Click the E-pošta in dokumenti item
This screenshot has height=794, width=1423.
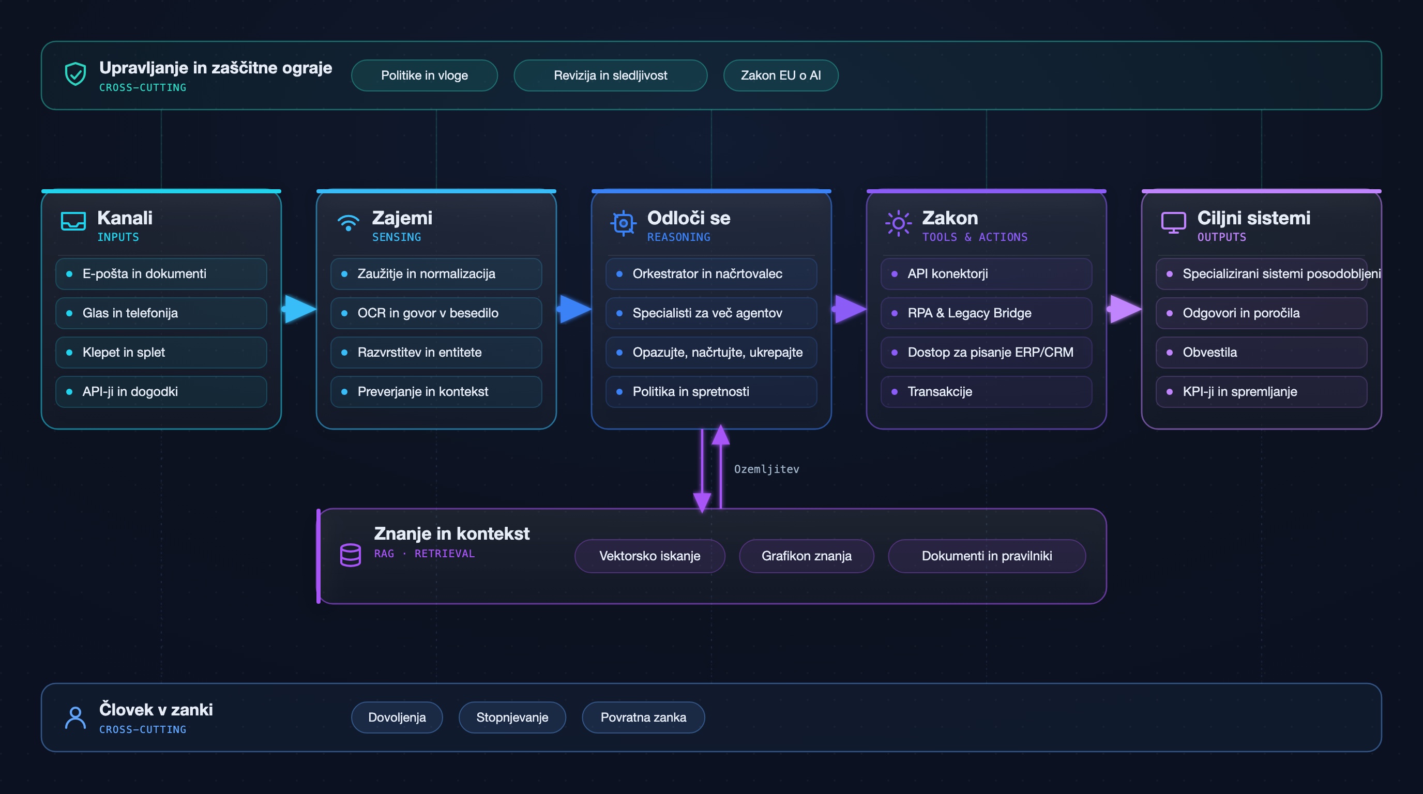161,274
